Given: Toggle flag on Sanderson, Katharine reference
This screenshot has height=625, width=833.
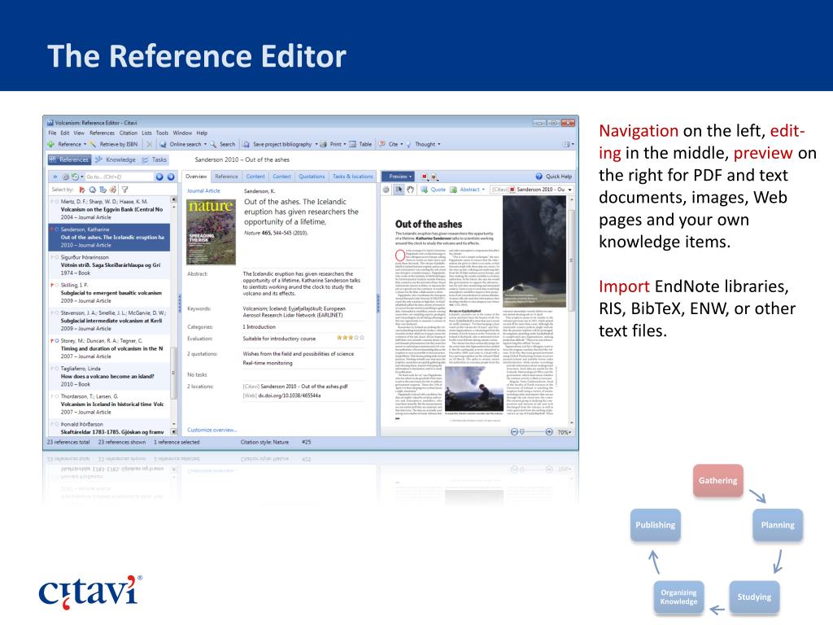Looking at the screenshot, I should click(x=52, y=229).
